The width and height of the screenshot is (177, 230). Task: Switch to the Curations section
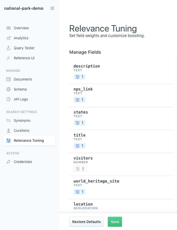(22, 130)
